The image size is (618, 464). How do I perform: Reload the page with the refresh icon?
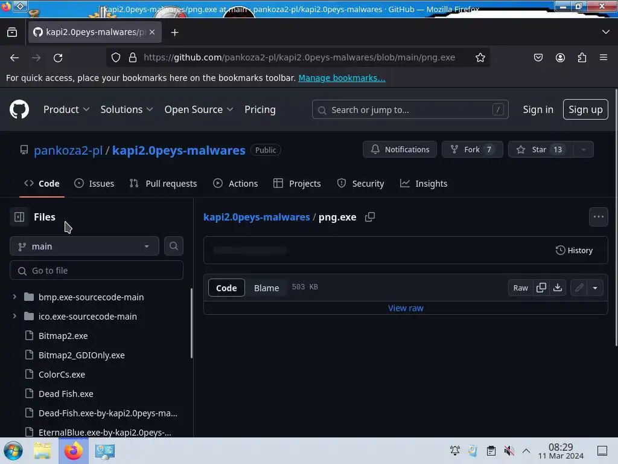pyautogui.click(x=58, y=57)
